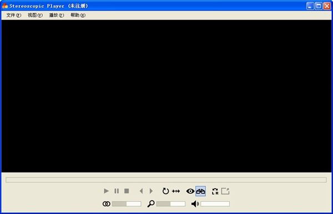The height and width of the screenshot is (214, 333).
Task: Open the 帮助 menu
Action: pyautogui.click(x=78, y=16)
